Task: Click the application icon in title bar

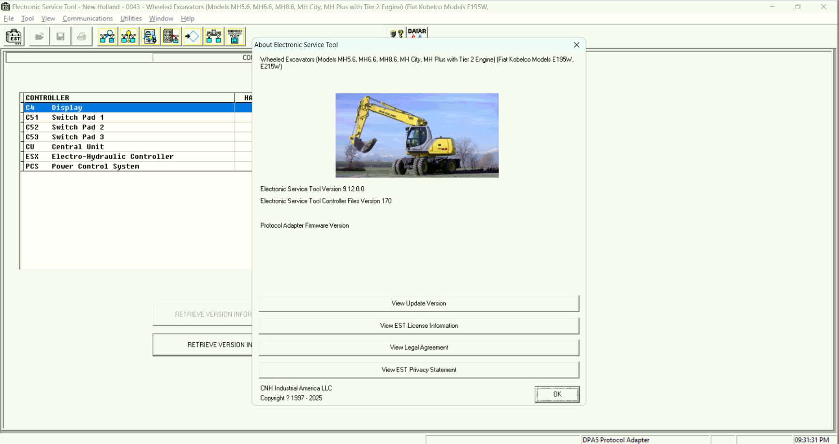Action: tap(5, 7)
